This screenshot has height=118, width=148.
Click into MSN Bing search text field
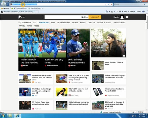coord(63,17)
